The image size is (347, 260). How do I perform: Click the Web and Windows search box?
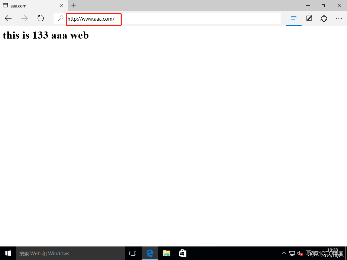click(70, 253)
